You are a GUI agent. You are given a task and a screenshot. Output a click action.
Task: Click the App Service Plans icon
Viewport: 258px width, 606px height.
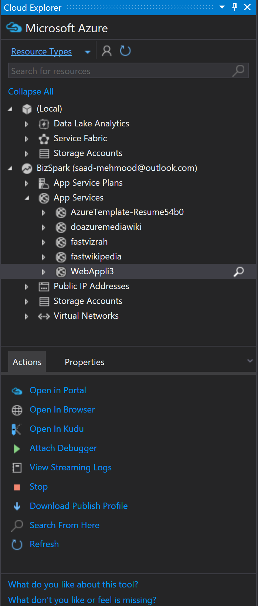click(44, 183)
